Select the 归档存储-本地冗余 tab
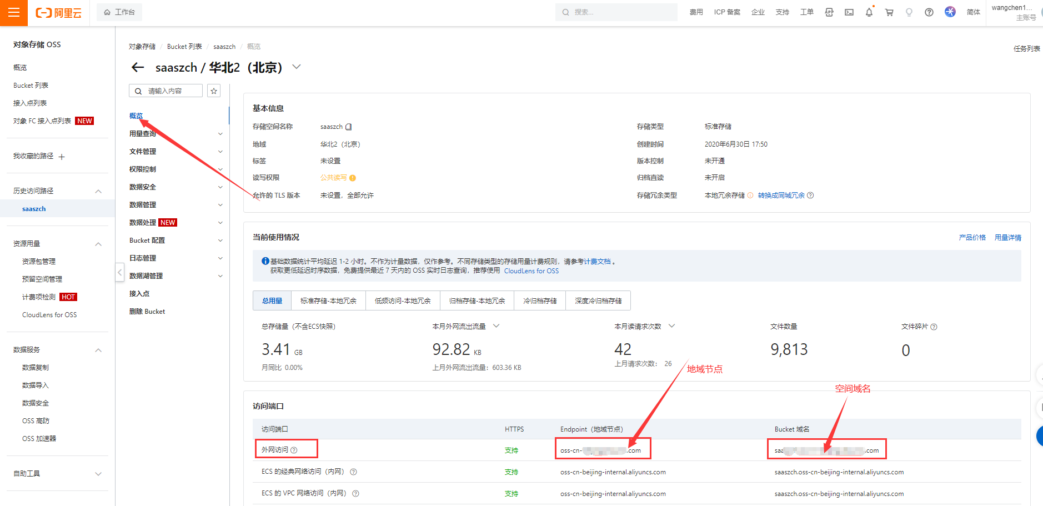This screenshot has width=1043, height=506. point(477,300)
